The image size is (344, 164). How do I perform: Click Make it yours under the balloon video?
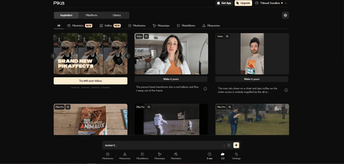pos(171,79)
